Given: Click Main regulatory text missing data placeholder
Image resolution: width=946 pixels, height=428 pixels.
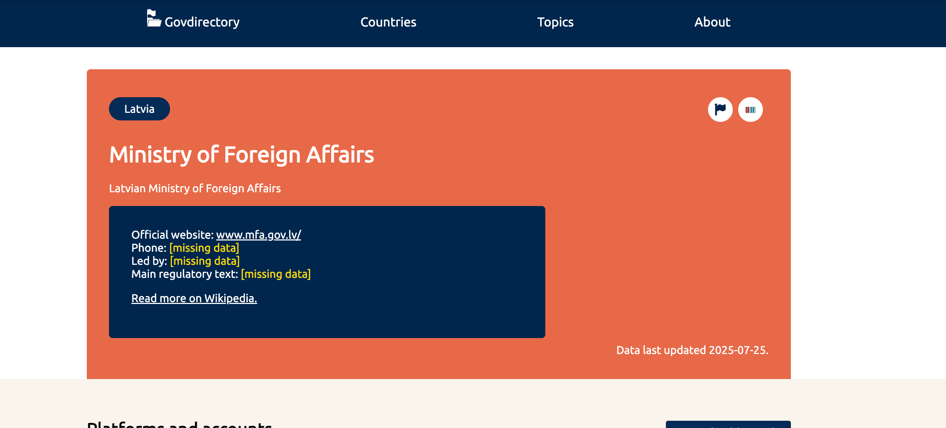Looking at the screenshot, I should click(275, 274).
